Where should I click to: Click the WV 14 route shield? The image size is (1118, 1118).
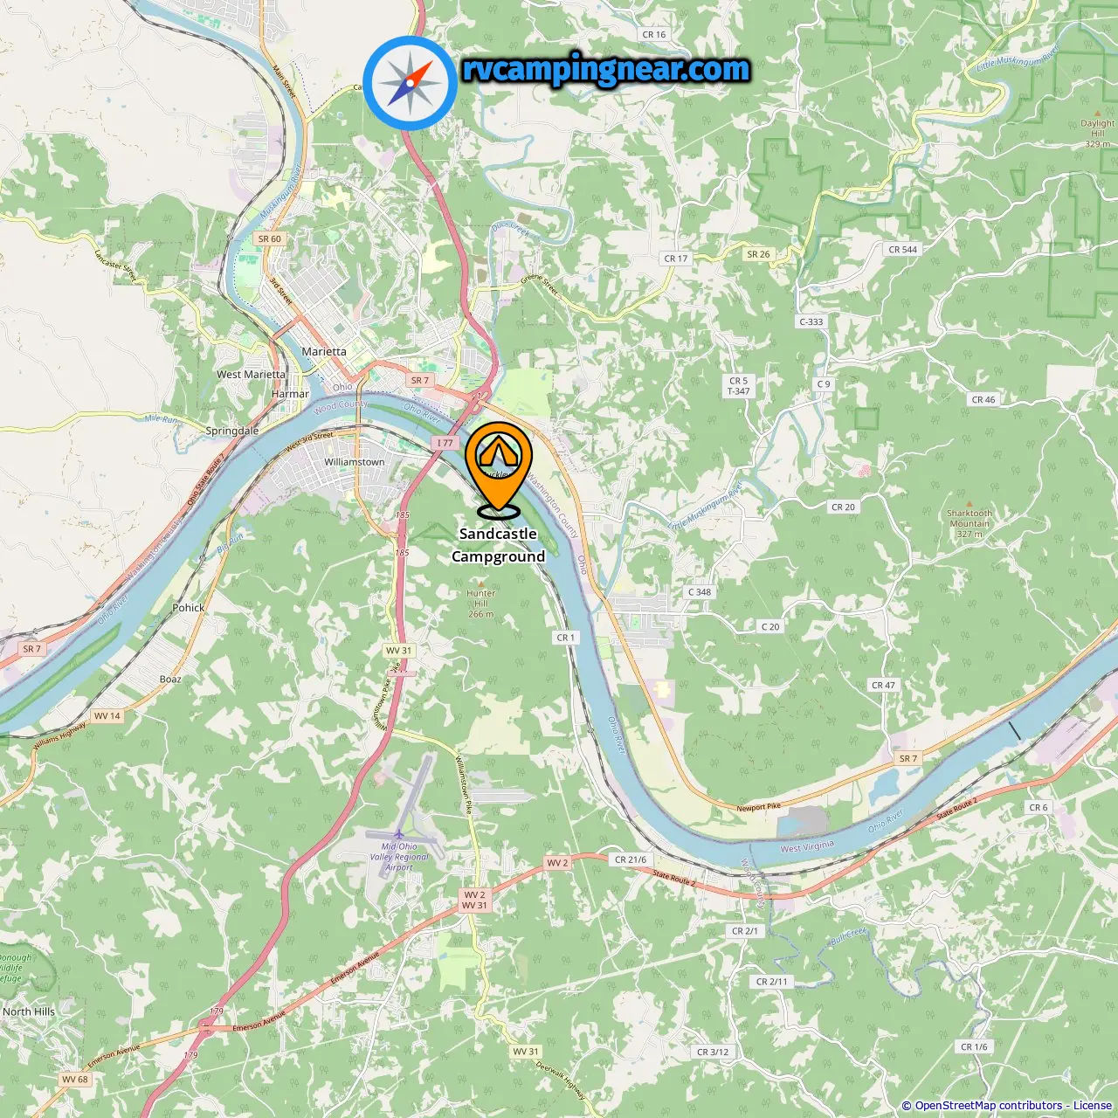point(107,715)
